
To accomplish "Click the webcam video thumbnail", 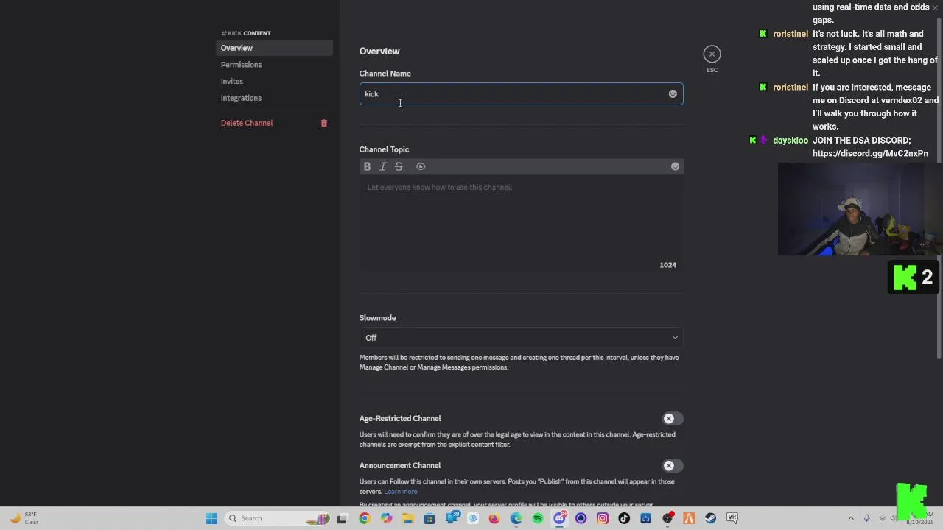I will [x=859, y=209].
